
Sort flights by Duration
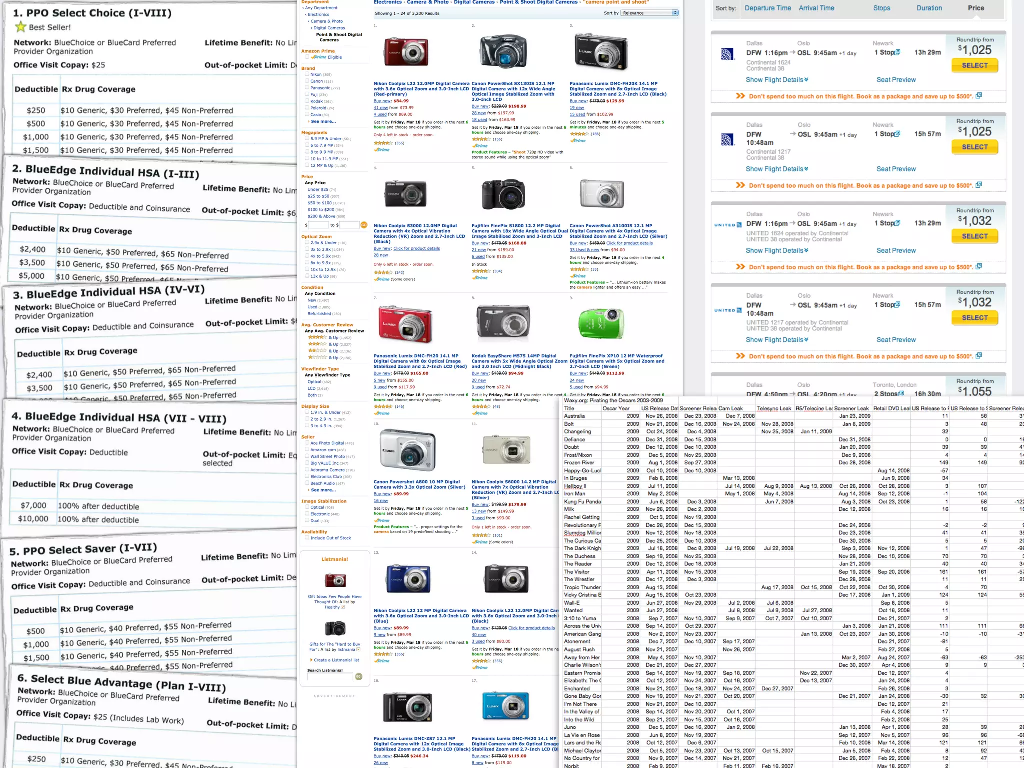(929, 8)
